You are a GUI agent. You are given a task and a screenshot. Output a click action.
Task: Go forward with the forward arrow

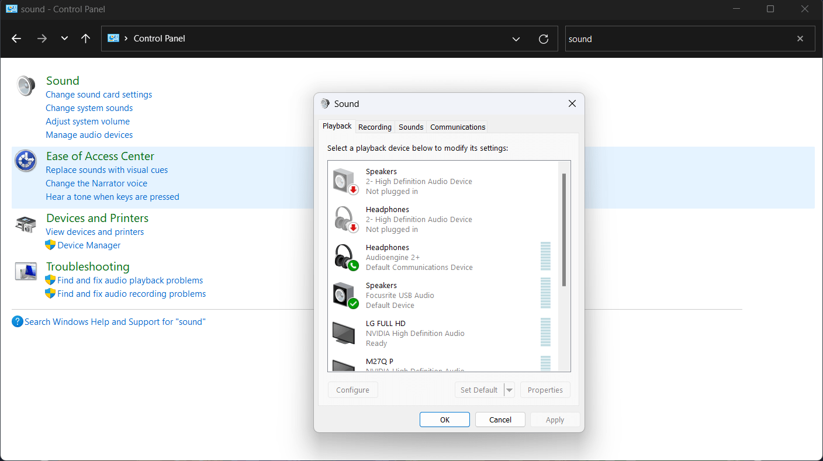click(x=42, y=39)
